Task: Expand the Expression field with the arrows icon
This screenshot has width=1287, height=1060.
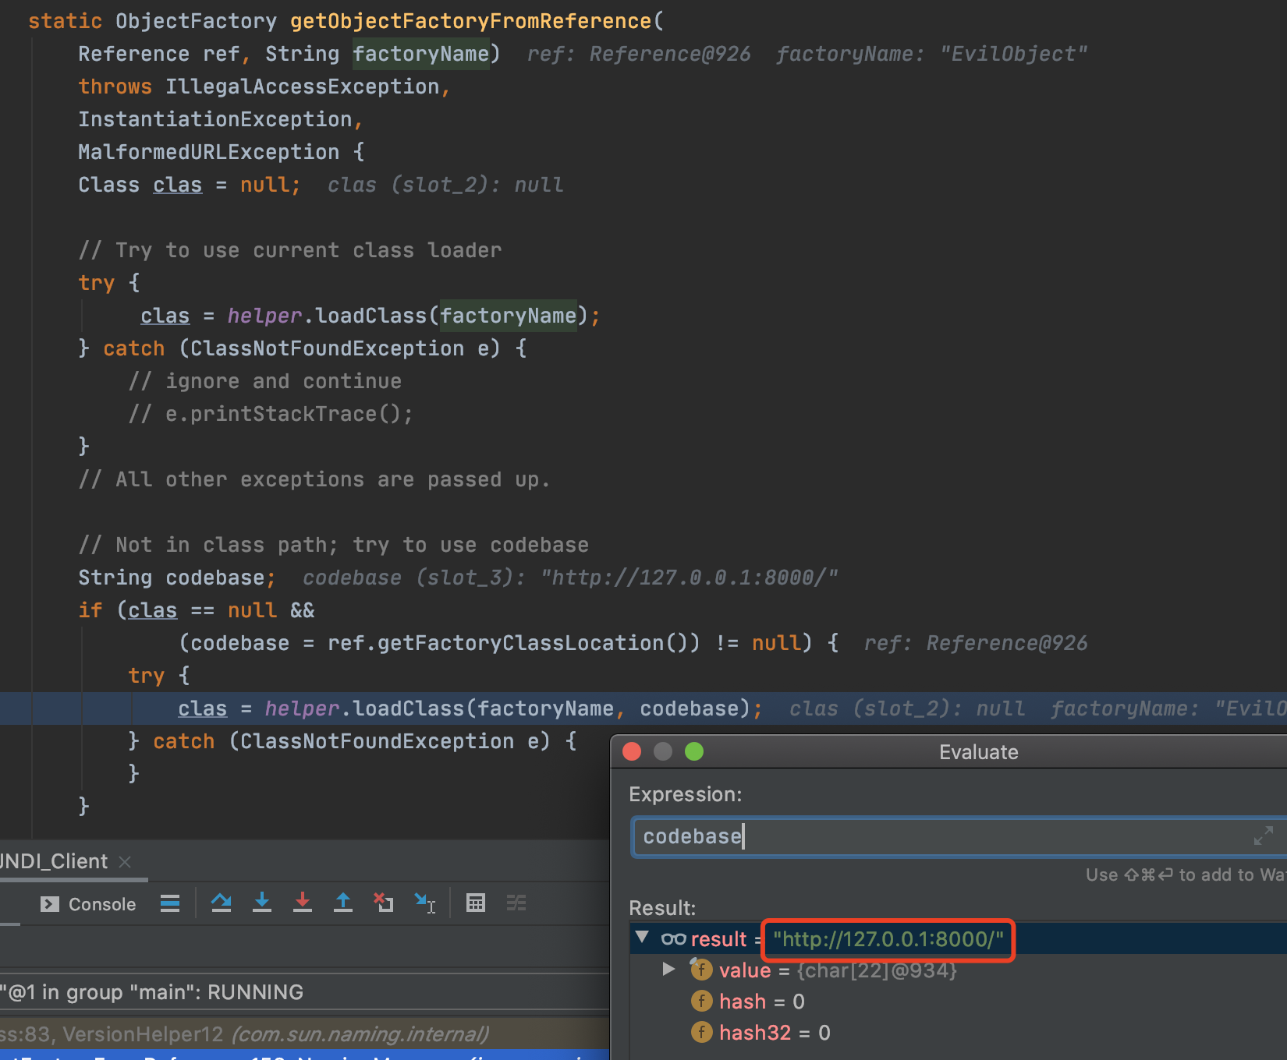Action: click(1263, 836)
